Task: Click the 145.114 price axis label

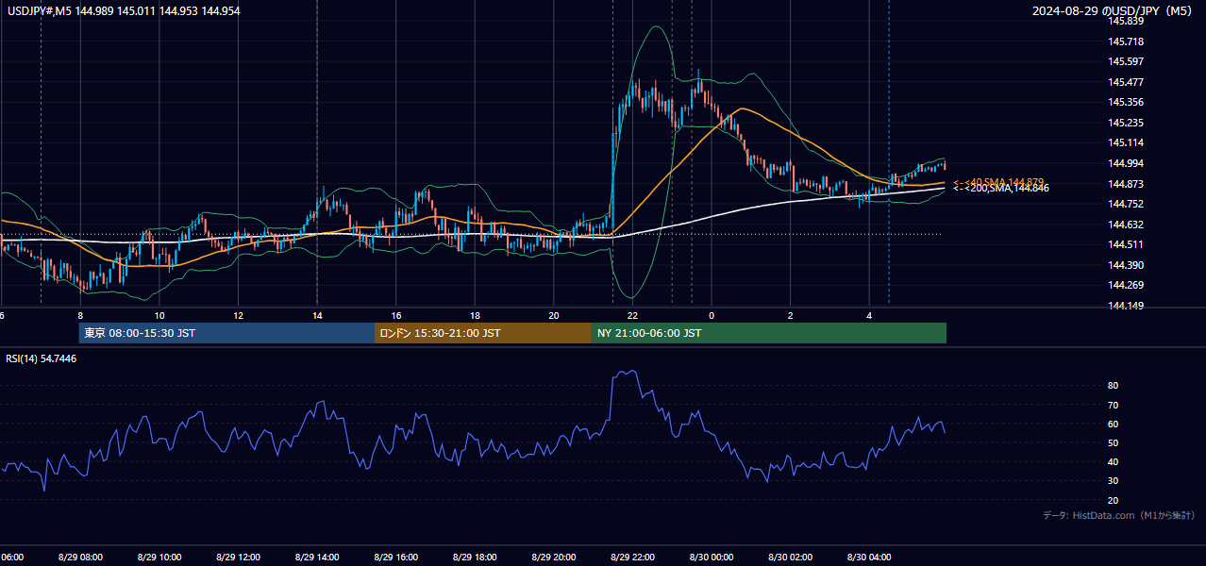Action: [x=1126, y=142]
